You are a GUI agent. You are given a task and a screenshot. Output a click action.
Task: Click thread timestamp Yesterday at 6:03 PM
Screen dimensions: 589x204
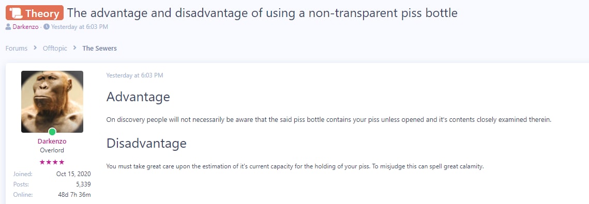click(x=80, y=27)
